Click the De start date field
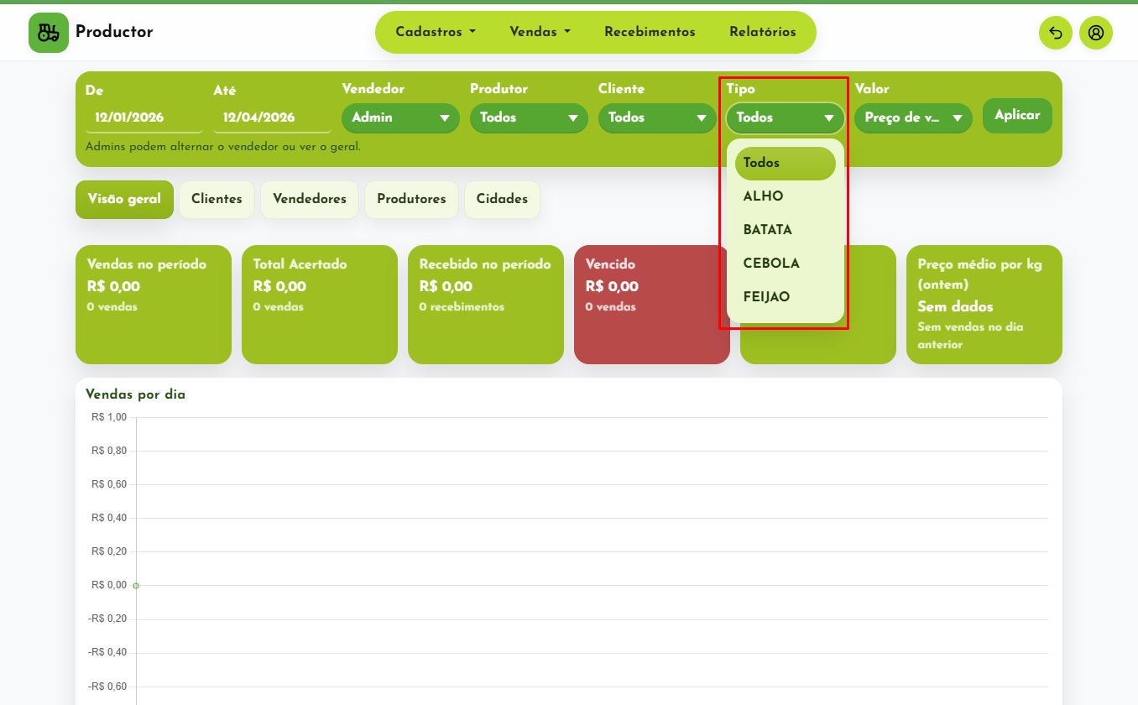This screenshot has height=705, width=1138. [x=144, y=117]
